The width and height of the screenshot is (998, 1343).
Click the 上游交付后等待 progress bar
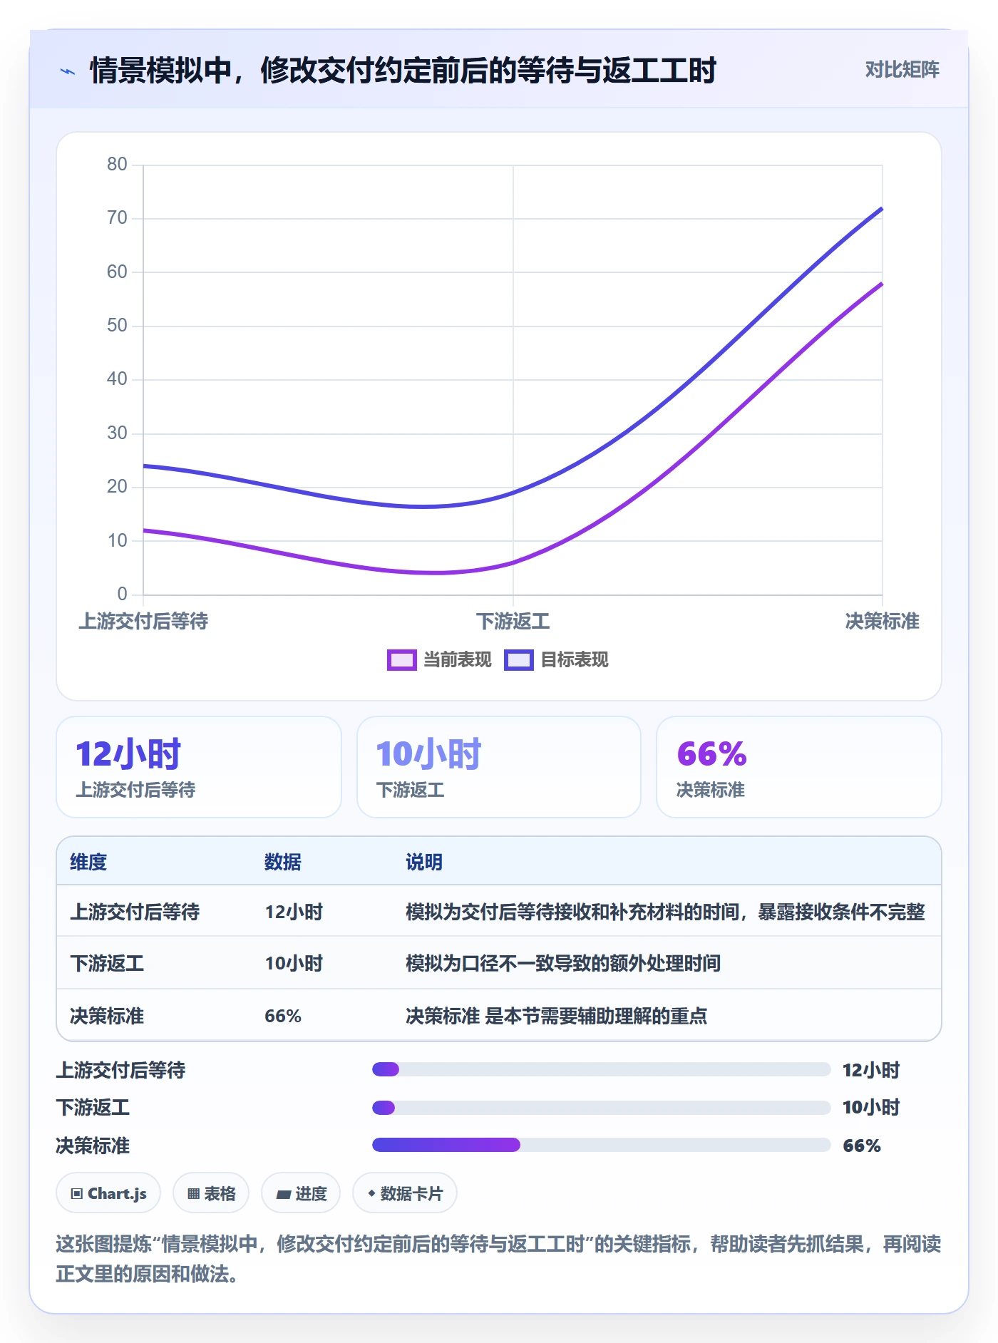click(x=602, y=1069)
